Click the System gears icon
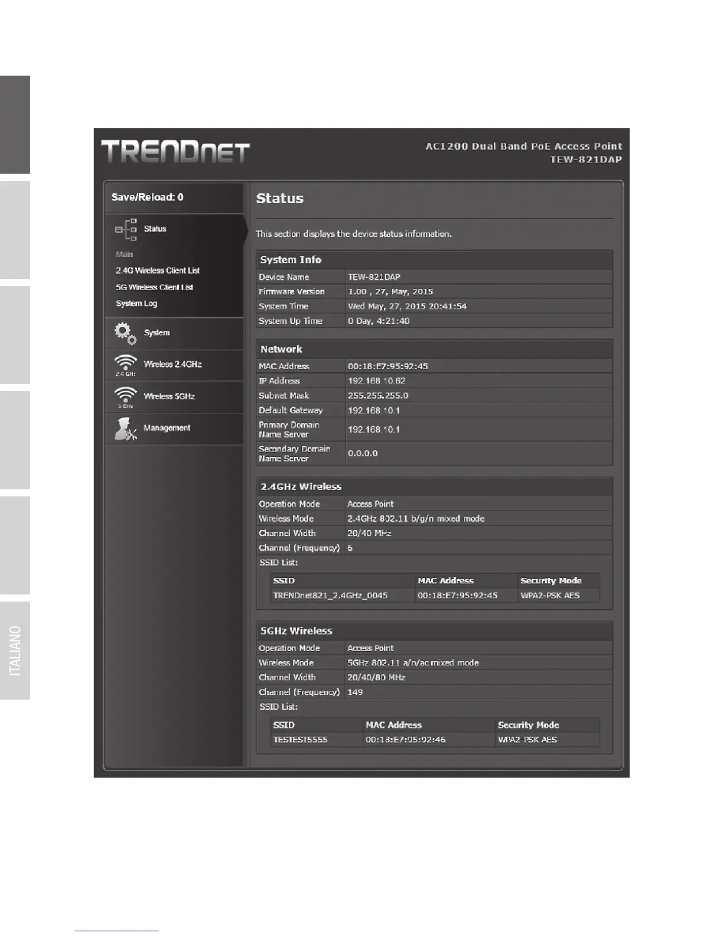The image size is (723, 936). 125,333
